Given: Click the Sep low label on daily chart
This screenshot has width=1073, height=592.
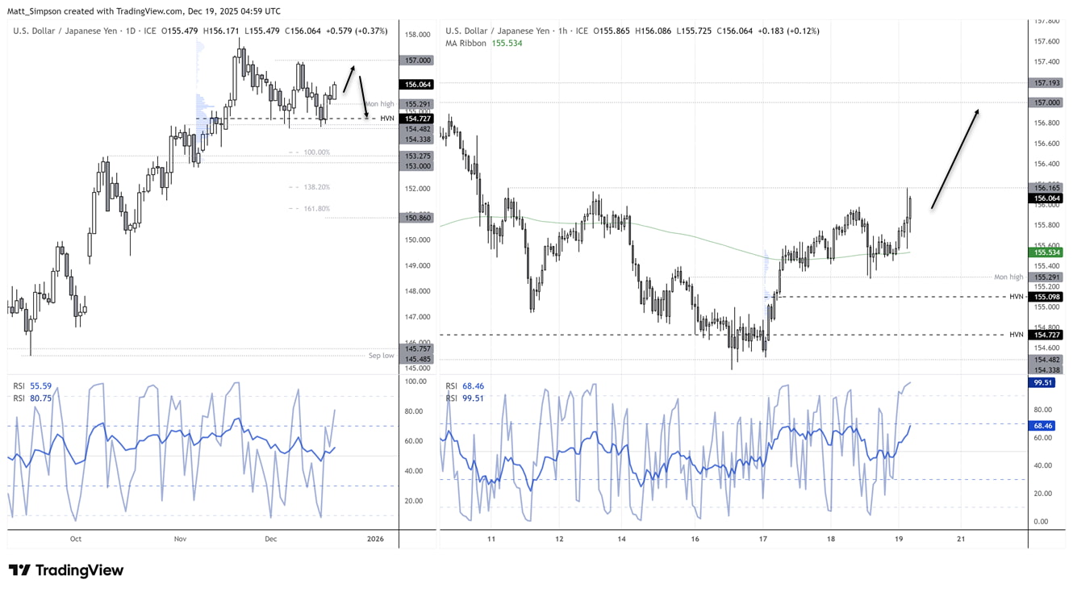Looking at the screenshot, I should (381, 356).
